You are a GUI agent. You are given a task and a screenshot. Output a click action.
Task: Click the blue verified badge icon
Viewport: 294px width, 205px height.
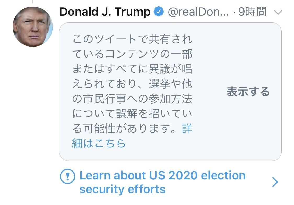(158, 12)
